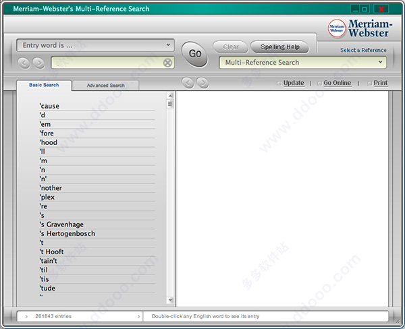Select 'tain't in the word list
Image resolution: width=405 pixels, height=329 pixels.
point(97,261)
